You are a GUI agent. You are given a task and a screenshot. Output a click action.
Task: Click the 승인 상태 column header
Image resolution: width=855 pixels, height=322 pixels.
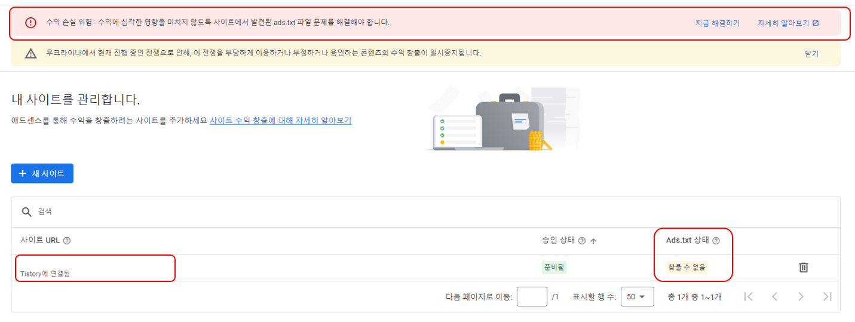(558, 241)
